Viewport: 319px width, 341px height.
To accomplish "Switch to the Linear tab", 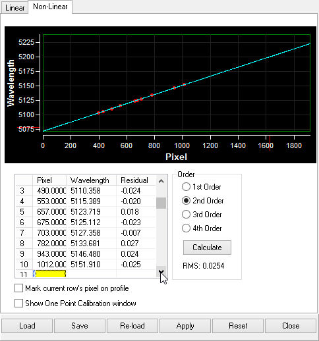I will coord(14,8).
